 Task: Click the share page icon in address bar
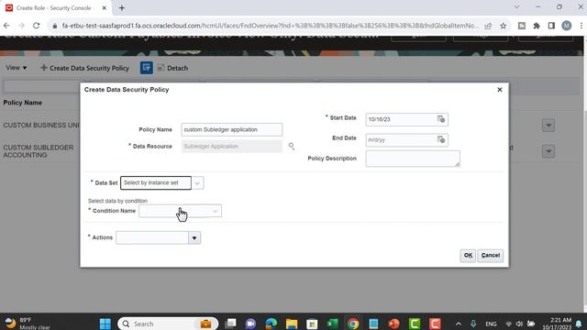tap(488, 26)
